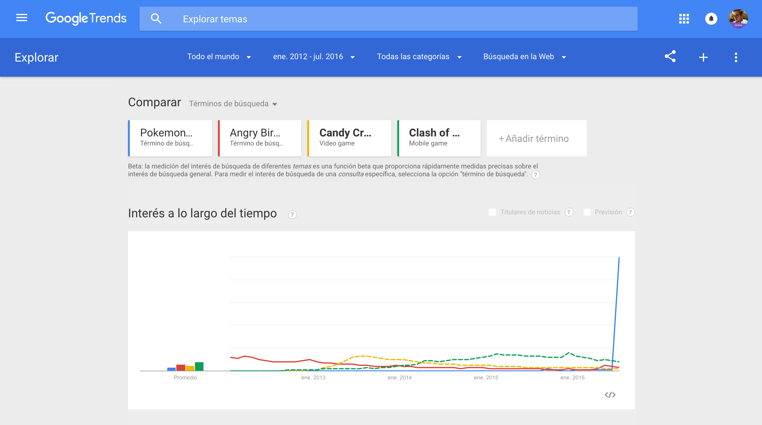Click the yellow Promedio average bar
Image resolution: width=762 pixels, height=425 pixels.
pyautogui.click(x=190, y=368)
